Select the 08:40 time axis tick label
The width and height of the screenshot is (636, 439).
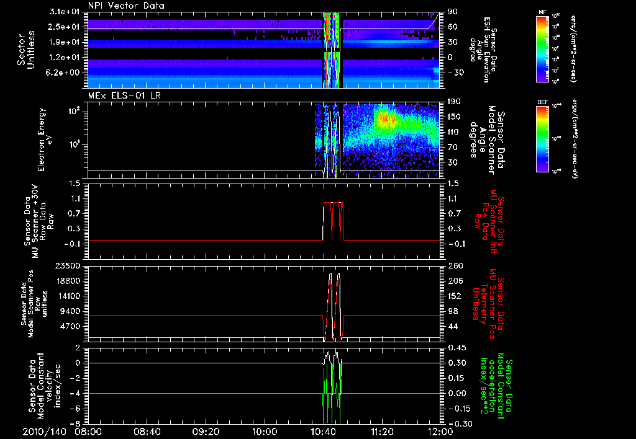click(x=147, y=430)
